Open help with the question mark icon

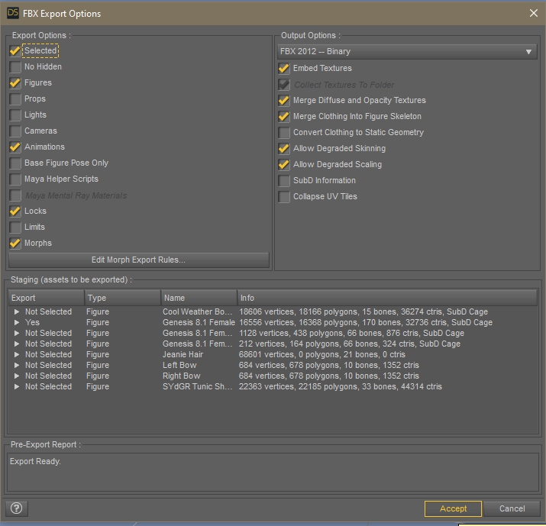coord(16,508)
